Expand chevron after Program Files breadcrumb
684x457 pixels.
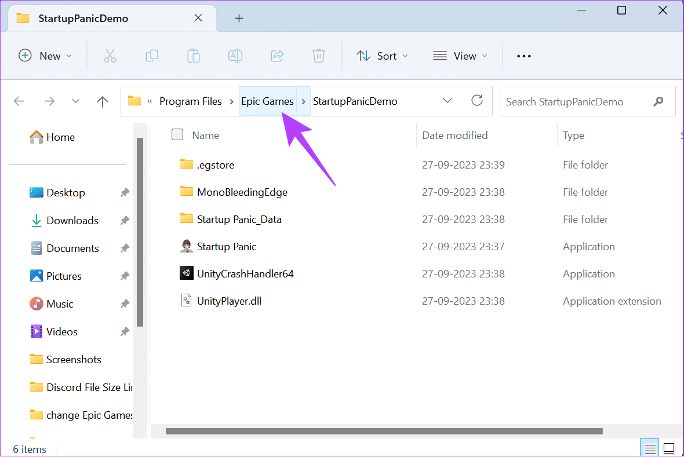(x=232, y=101)
